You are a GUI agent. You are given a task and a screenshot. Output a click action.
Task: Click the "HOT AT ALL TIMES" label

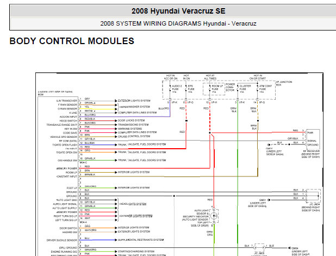tap(210, 77)
